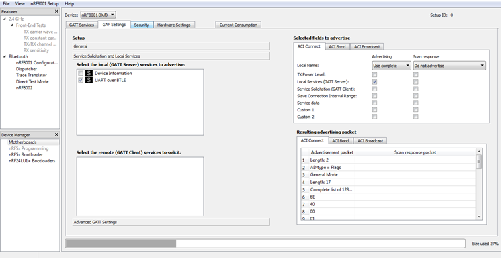Screen dimensions: 502x259
Task: Uncheck Local Services advertising checkbox
Action: pos(374,82)
